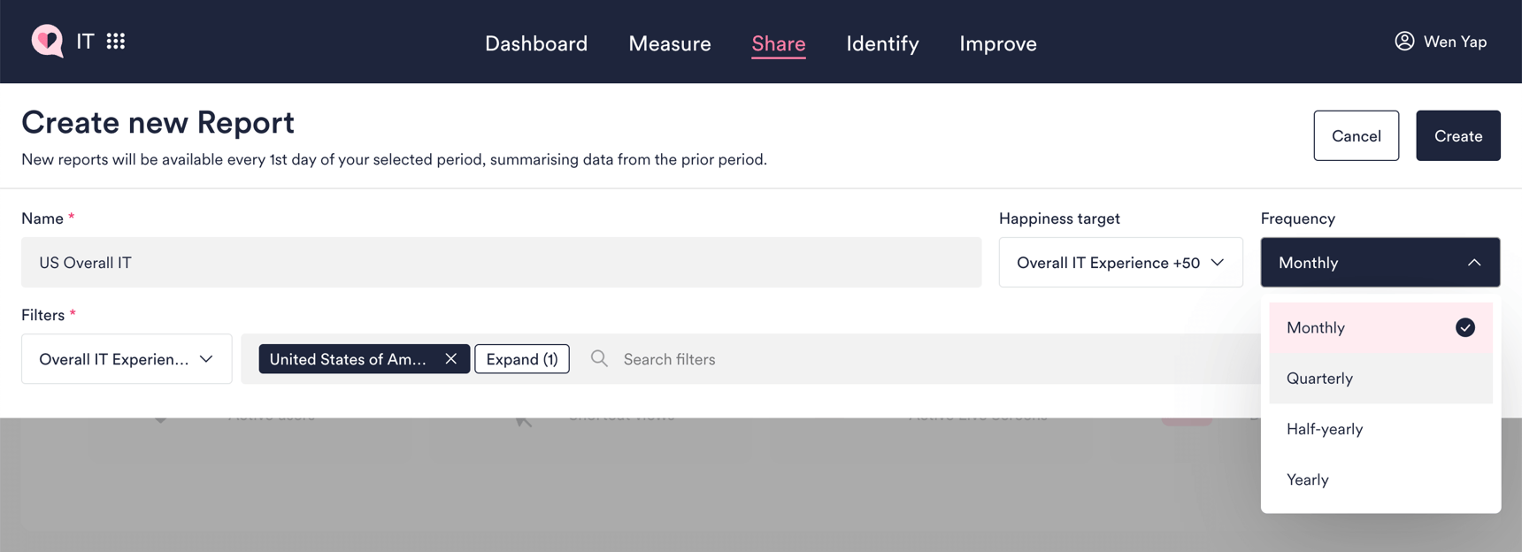Click the checkmark next to Monthly option
This screenshot has width=1522, height=552.
[1466, 327]
